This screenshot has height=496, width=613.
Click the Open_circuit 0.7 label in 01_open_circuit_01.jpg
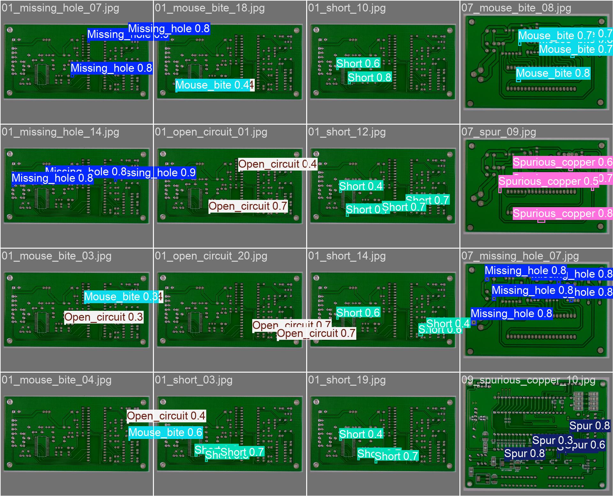[248, 206]
